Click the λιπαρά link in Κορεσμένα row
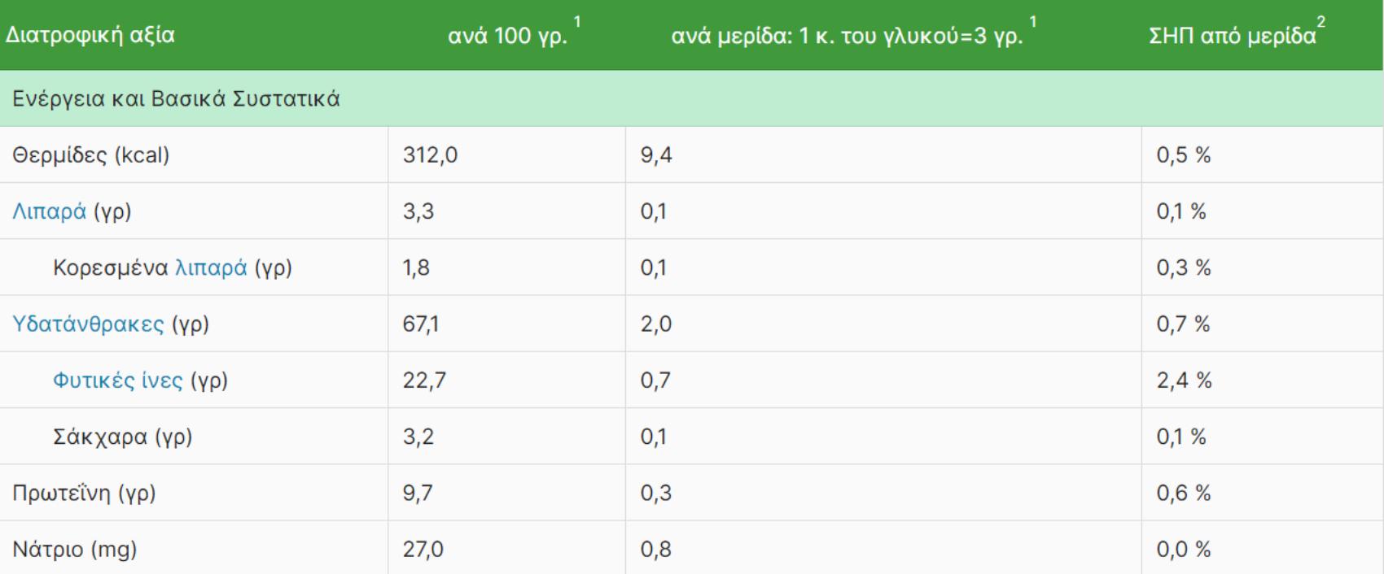Viewport: 1384px width, 574px height. [211, 267]
